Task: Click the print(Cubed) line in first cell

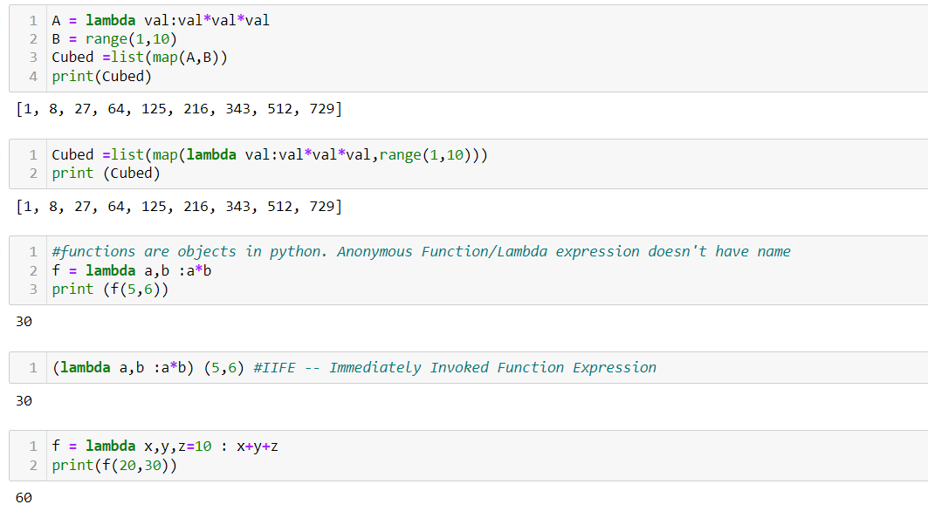Action: (x=101, y=76)
